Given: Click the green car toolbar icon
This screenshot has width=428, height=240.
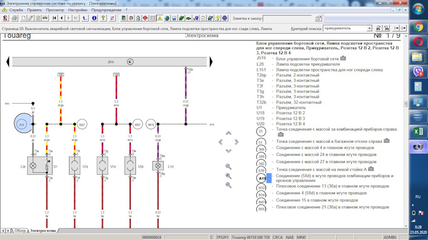Looking at the screenshot, I should pos(189,18).
